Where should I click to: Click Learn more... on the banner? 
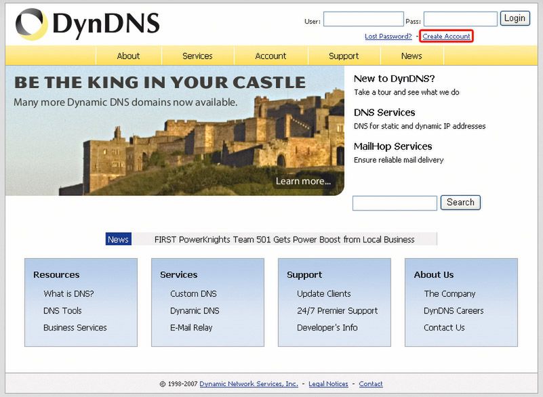(303, 181)
